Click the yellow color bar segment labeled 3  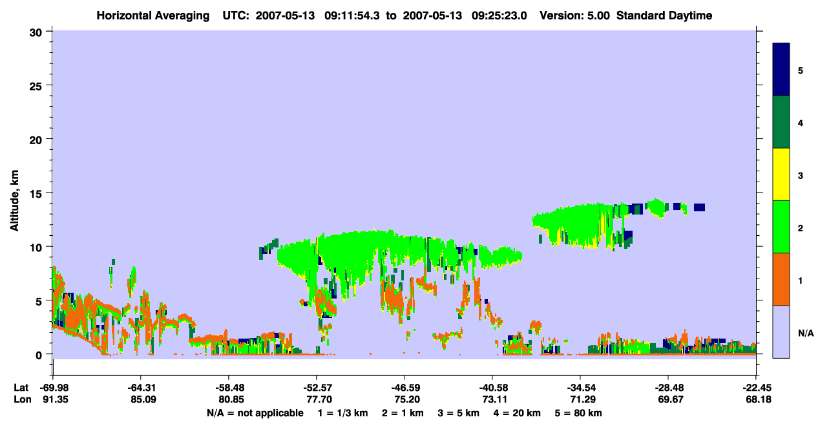(x=781, y=174)
